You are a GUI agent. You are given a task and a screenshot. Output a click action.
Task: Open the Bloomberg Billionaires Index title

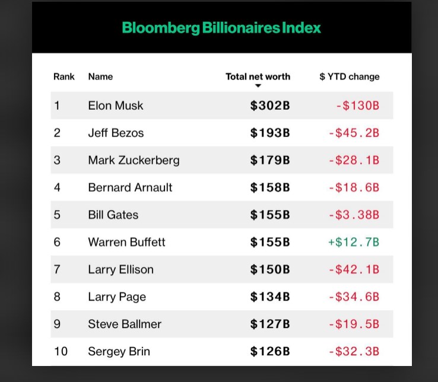pos(221,28)
